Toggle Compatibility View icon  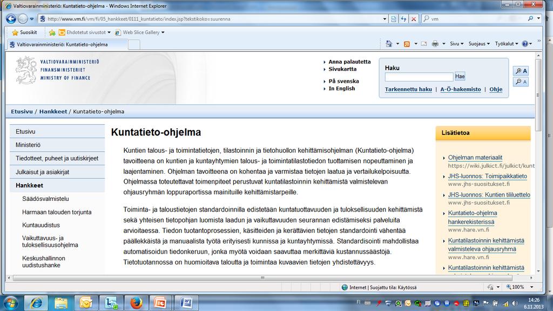click(x=394, y=19)
